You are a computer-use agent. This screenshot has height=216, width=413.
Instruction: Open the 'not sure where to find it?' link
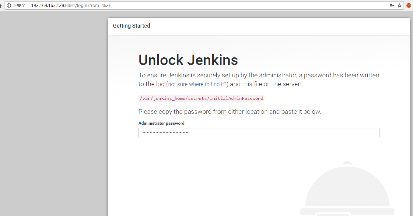(197, 84)
